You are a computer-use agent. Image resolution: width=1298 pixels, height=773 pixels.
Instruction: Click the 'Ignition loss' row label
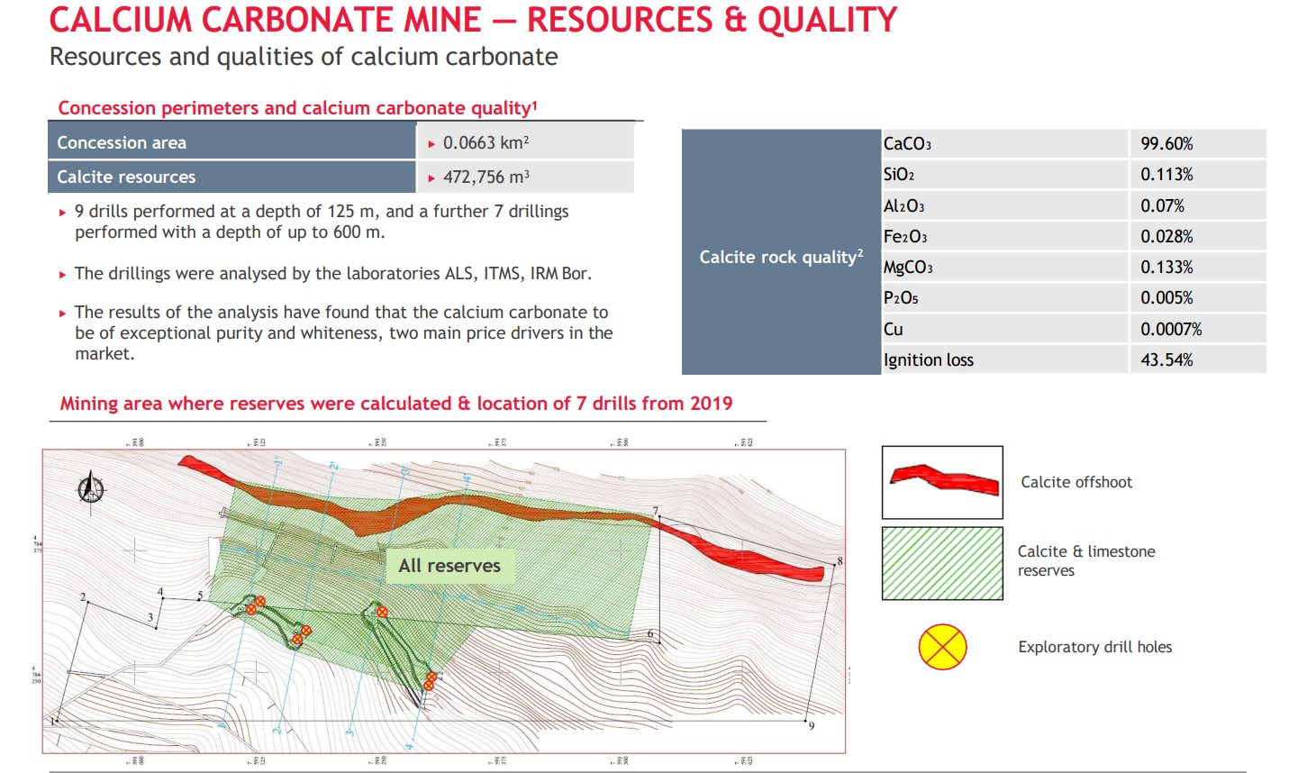pos(928,360)
